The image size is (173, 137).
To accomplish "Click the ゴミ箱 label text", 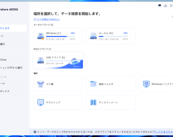I will [50, 84].
